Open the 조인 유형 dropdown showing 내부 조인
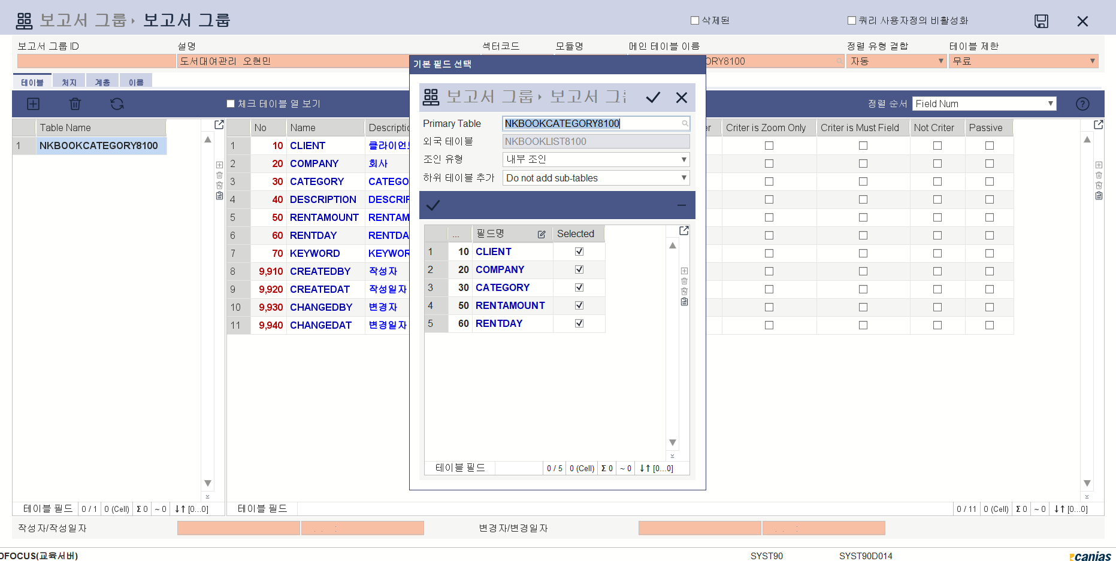 tap(596, 159)
